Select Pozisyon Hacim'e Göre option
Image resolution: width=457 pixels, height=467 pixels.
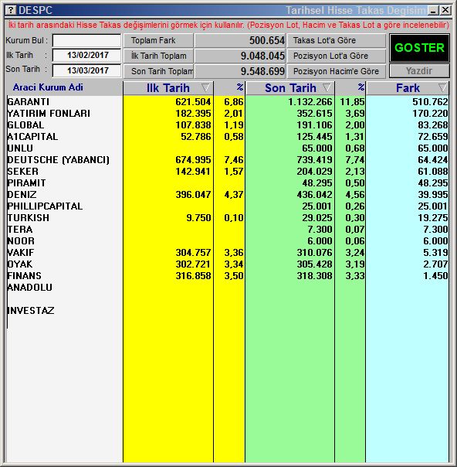coord(337,71)
